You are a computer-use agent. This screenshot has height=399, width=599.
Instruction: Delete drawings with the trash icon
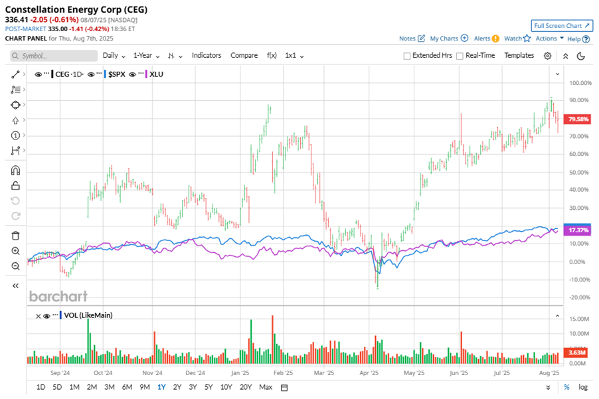click(15, 236)
